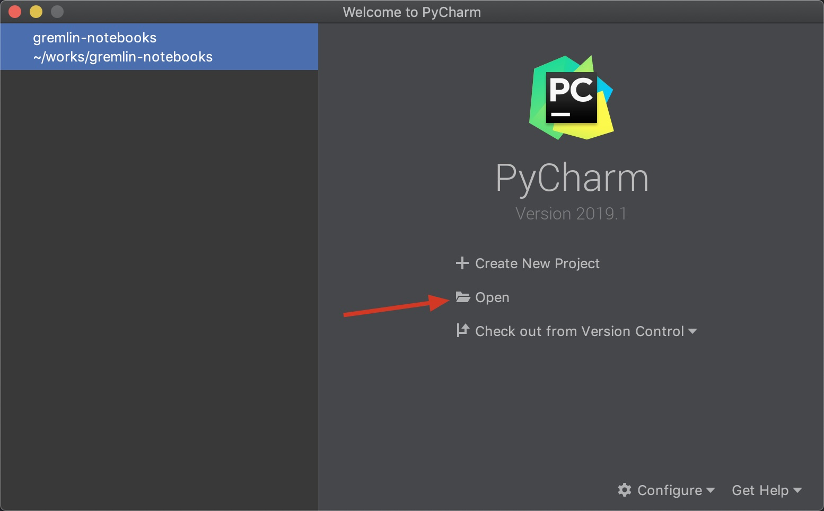Open the recent project gremlin-notebooks
Image resolution: width=824 pixels, height=511 pixels.
(x=159, y=47)
